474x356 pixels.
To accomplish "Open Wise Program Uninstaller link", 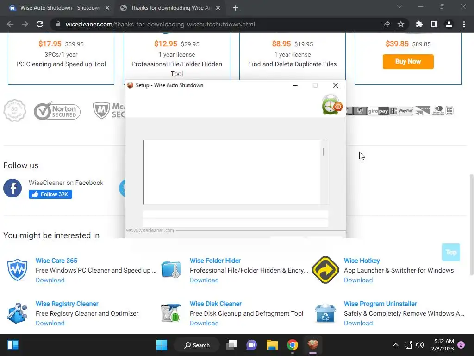I will coord(380,304).
